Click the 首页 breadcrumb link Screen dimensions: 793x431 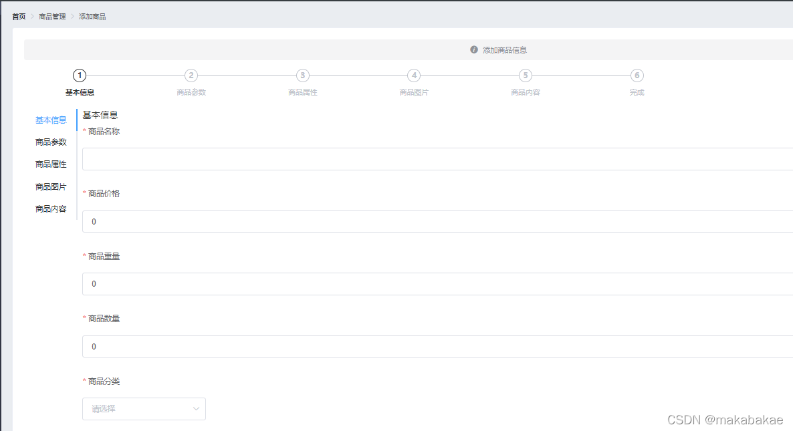(19, 17)
